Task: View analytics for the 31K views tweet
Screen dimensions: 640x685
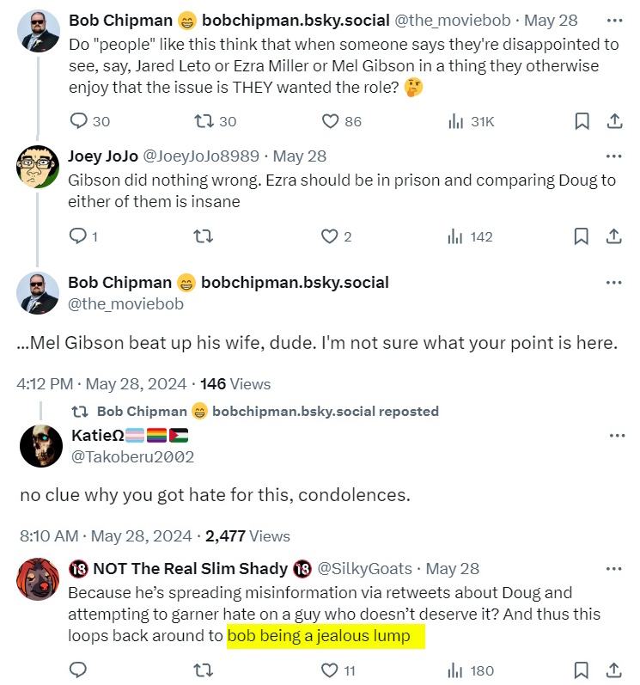Action: pyautogui.click(x=456, y=121)
